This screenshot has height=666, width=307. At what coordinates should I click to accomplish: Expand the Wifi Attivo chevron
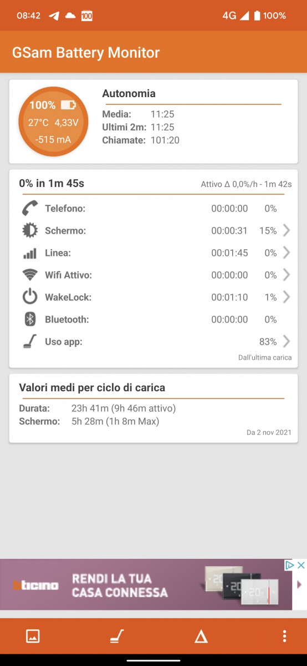click(x=286, y=275)
